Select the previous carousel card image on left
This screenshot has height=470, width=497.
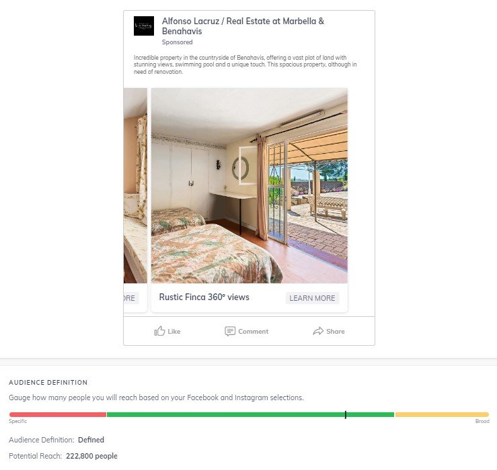tap(135, 186)
